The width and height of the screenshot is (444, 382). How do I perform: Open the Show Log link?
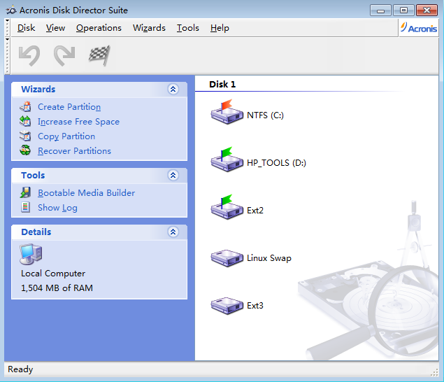coord(57,208)
